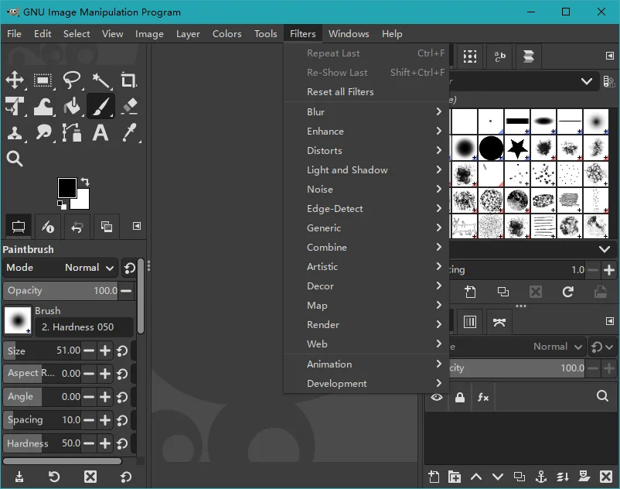The width and height of the screenshot is (620, 489).
Task: Select the Free Select lasso tool
Action: click(x=72, y=80)
